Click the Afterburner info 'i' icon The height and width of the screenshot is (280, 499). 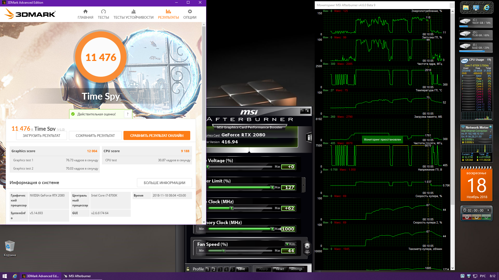tap(308, 137)
